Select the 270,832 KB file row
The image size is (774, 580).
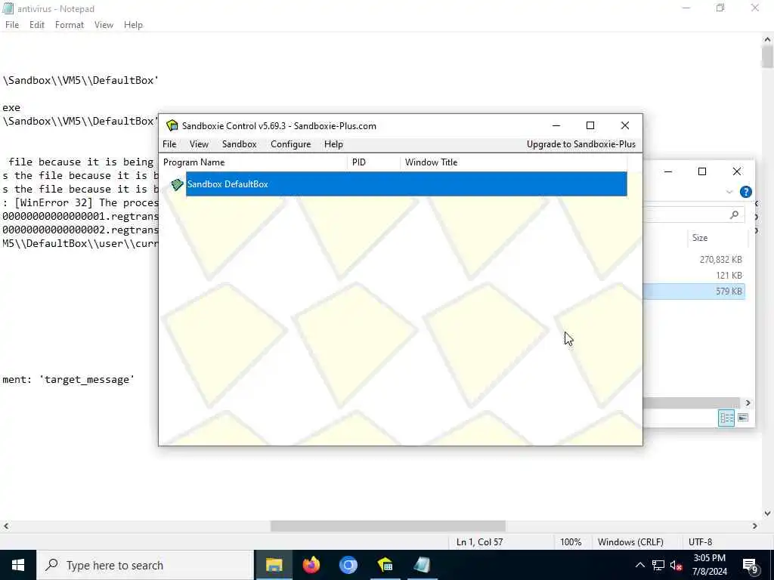pyautogui.click(x=694, y=260)
